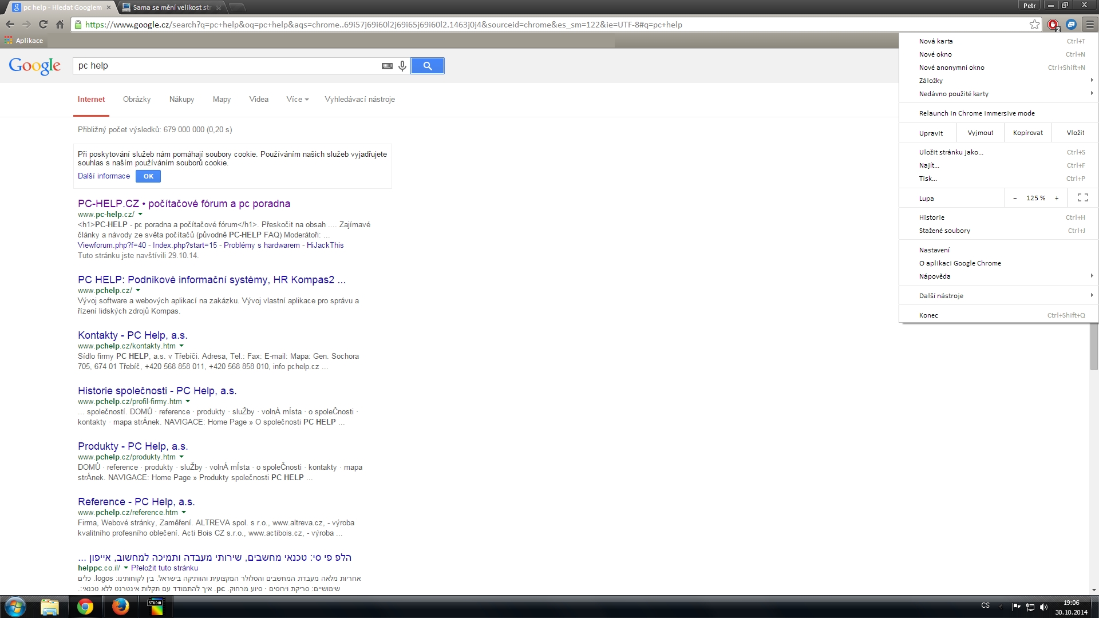Screen dimensions: 1099x618
Task: Click the page vertical scrollbar thumb
Action: [1094, 346]
